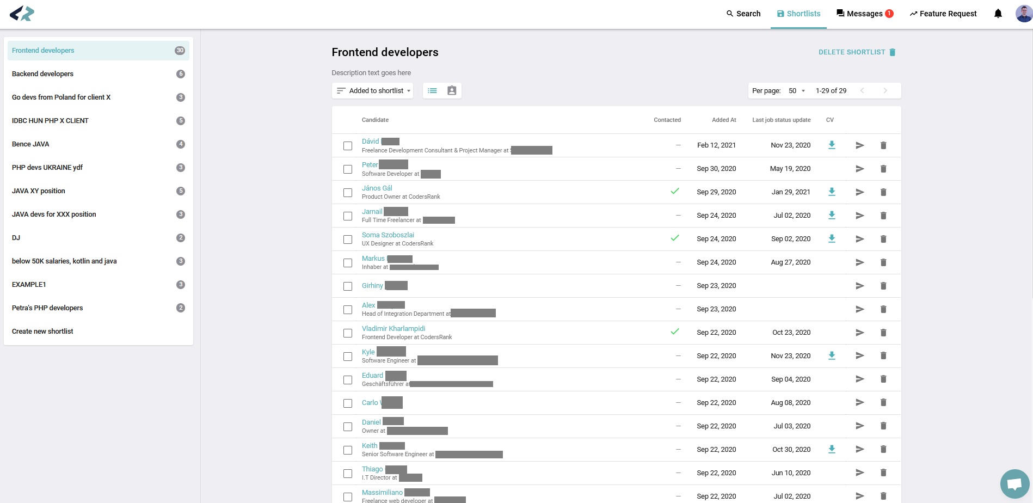Screen dimensions: 1033x503
Task: Open János Gál's profile link
Action: (x=377, y=188)
